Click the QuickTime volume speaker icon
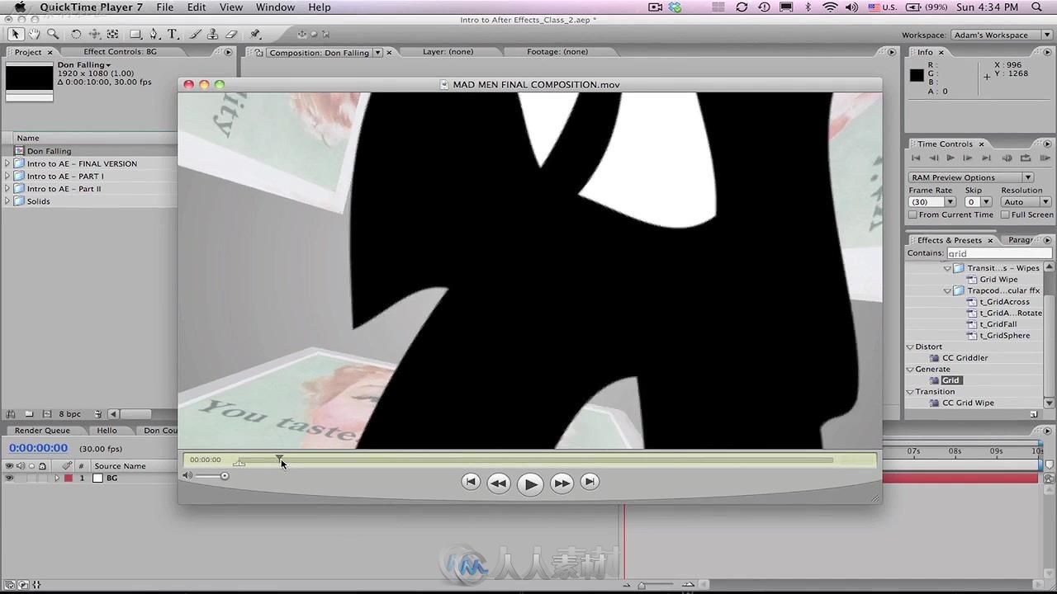1057x594 pixels. click(187, 475)
